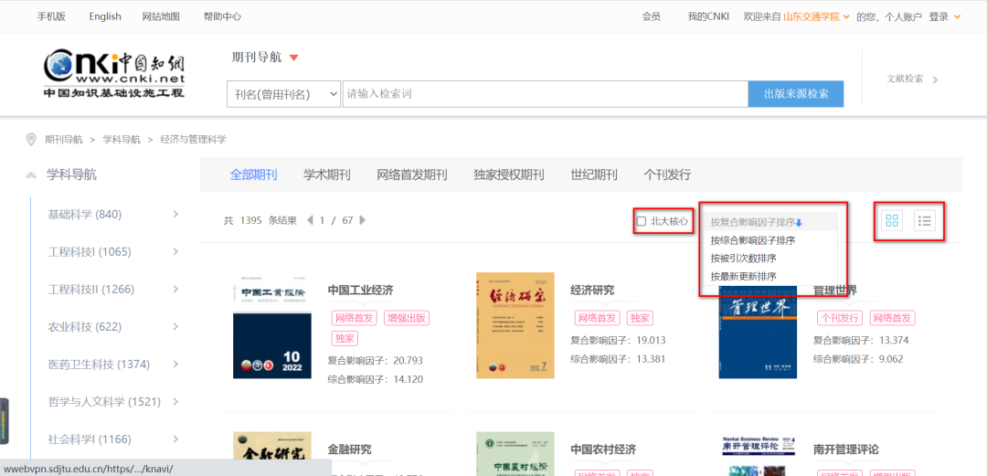This screenshot has height=476, width=987.
Task: Click 期刊导航 breadcrumb link
Action: 64,140
